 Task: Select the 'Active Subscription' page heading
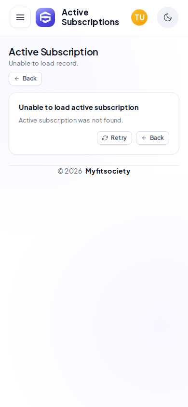point(54,52)
